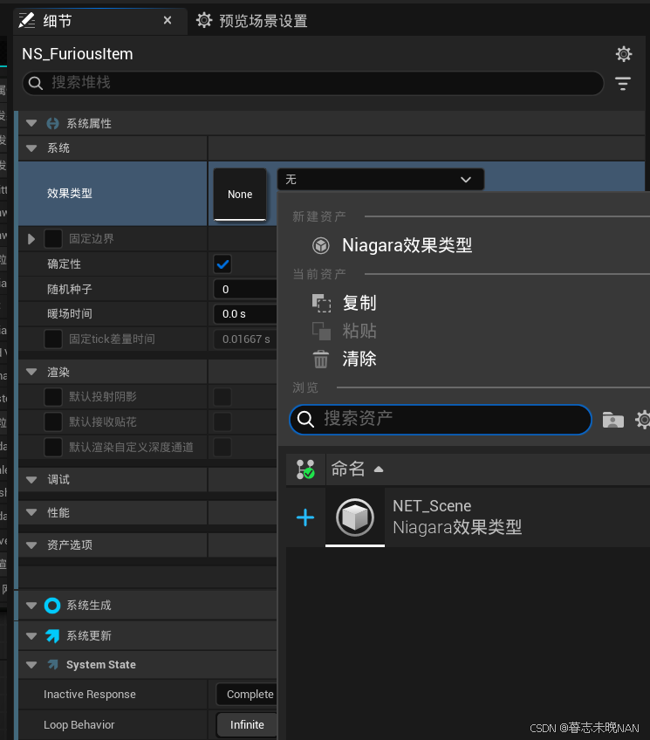The image size is (650, 740).
Task: Open the stack filter options icon
Action: [x=623, y=84]
